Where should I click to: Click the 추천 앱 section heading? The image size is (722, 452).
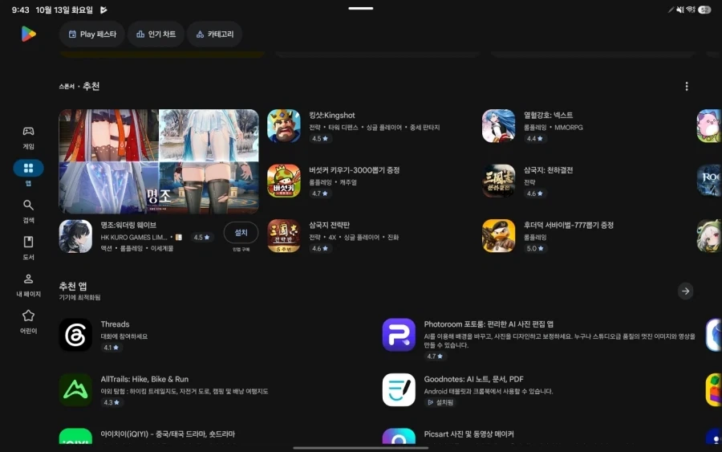pos(73,286)
